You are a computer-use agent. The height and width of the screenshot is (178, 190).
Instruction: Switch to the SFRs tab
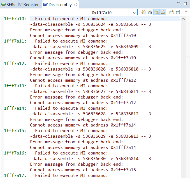coord(8,4)
